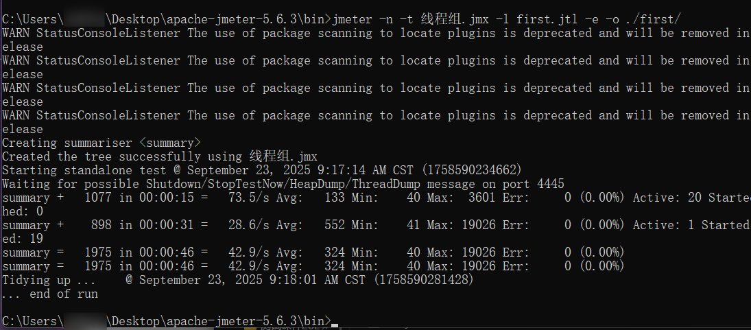Click the summary + 898 line
Viewport: 751px width, 330px height.
click(376, 225)
